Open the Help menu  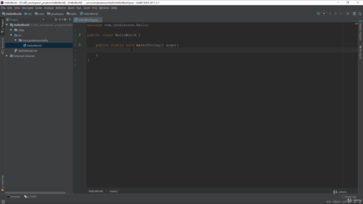[x=114, y=8]
